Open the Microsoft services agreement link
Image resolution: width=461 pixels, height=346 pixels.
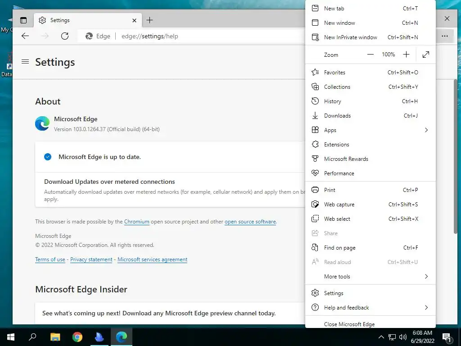[152, 259]
